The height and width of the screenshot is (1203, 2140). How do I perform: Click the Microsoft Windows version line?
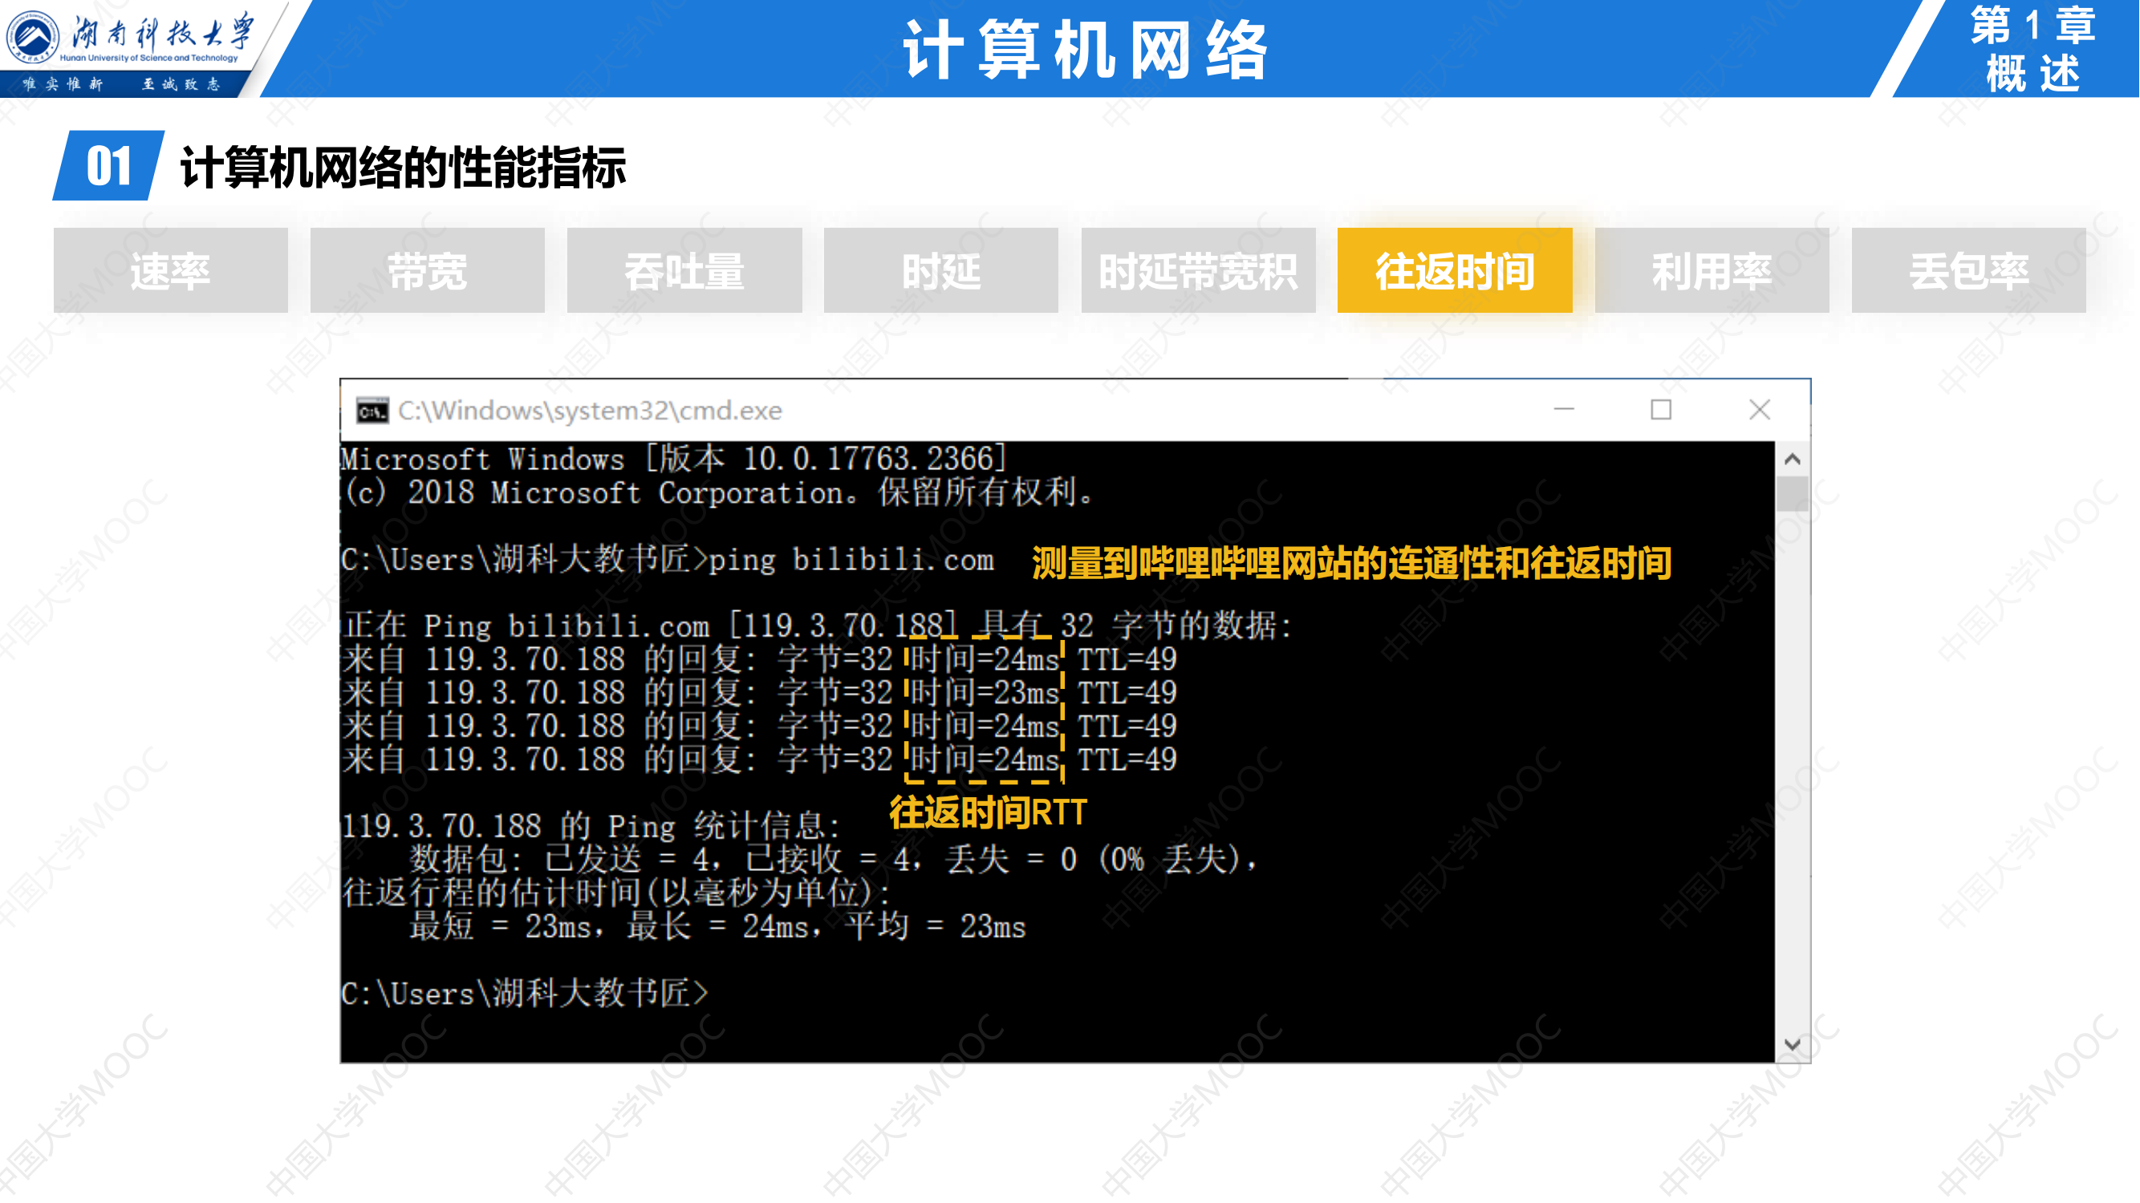[x=674, y=459]
